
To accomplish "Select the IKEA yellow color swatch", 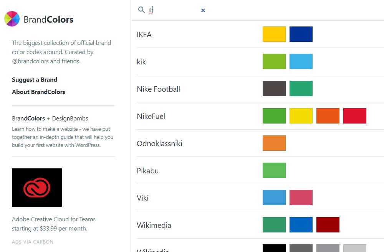I will [x=274, y=34].
